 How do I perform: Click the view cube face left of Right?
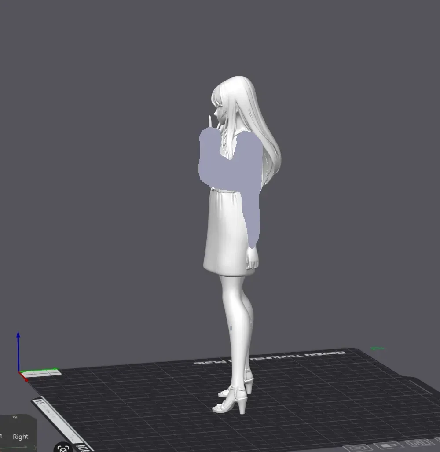click(1, 436)
